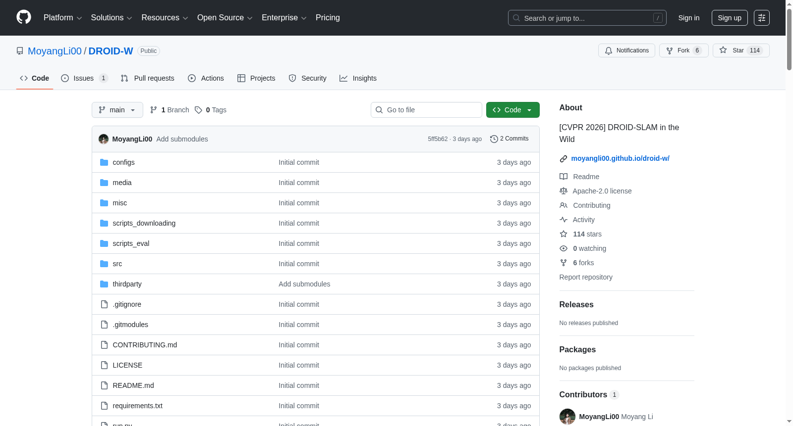Click the file icon beside .gitmodules
The width and height of the screenshot is (793, 426).
[x=104, y=325]
